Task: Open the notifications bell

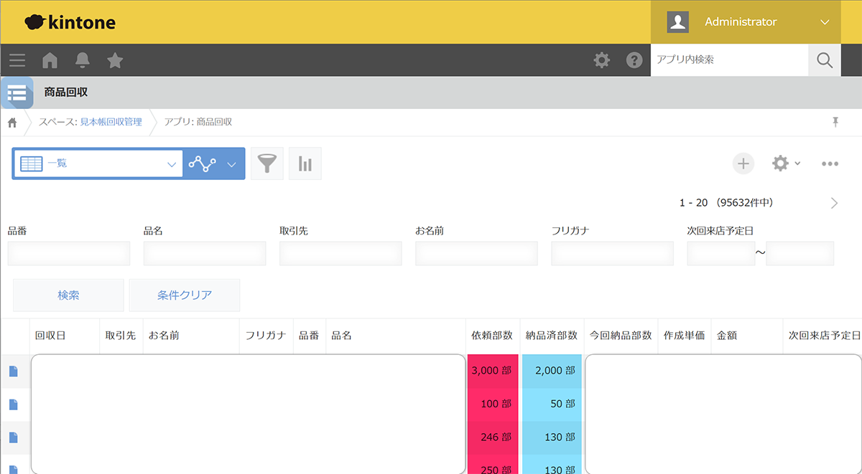Action: (83, 60)
